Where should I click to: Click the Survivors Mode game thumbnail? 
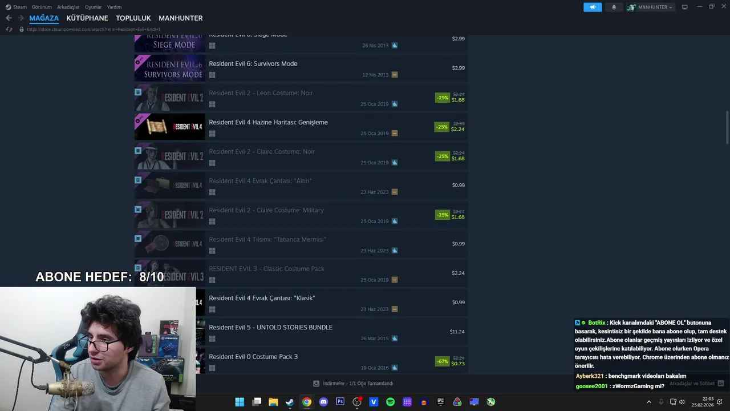(x=170, y=68)
